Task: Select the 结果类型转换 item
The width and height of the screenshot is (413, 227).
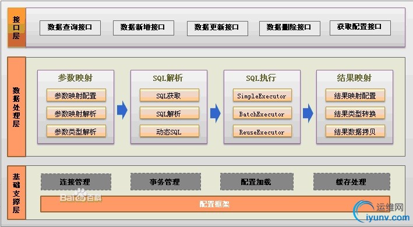Action: [x=355, y=113]
